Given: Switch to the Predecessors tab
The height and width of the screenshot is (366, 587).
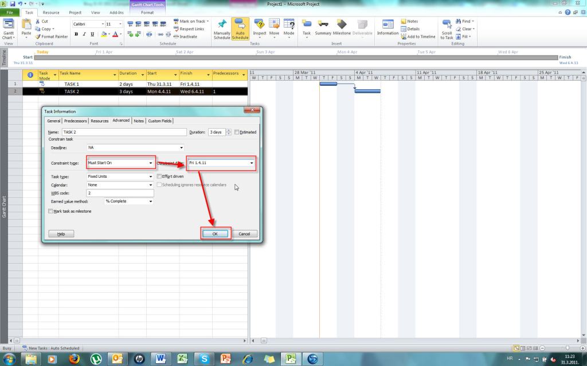Looking at the screenshot, I should pyautogui.click(x=75, y=121).
